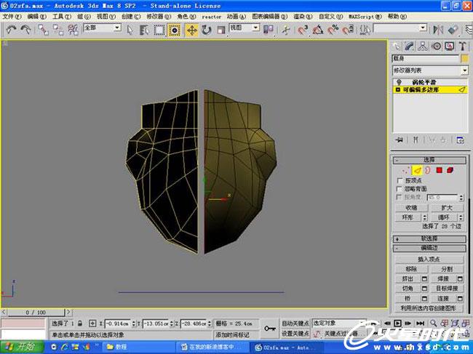This screenshot has height=354, width=473.
Task: Activate the Unlink Selection tool
Action: tap(58, 30)
